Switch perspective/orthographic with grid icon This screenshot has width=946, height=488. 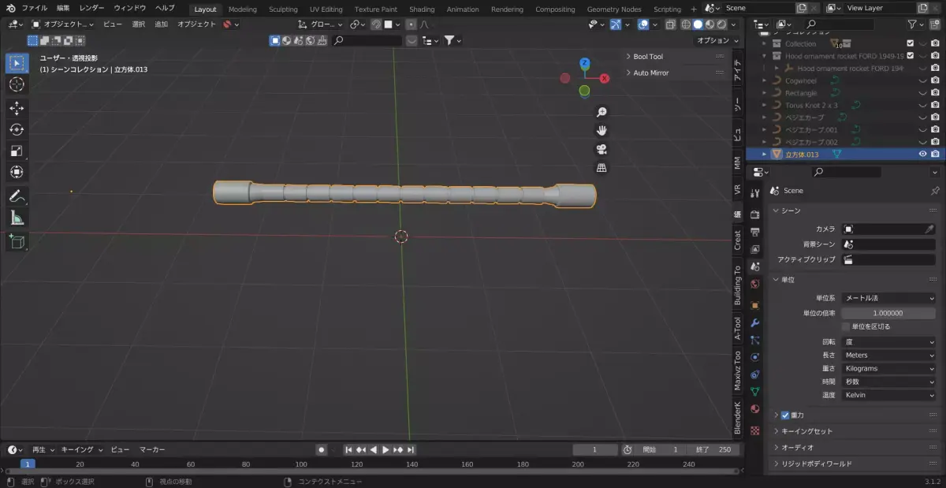pos(601,168)
